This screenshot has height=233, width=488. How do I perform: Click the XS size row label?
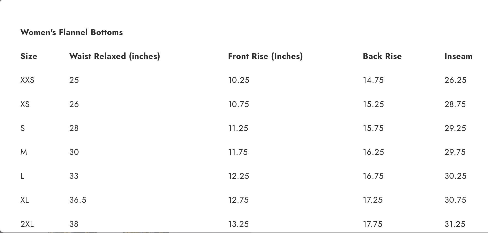25,104
